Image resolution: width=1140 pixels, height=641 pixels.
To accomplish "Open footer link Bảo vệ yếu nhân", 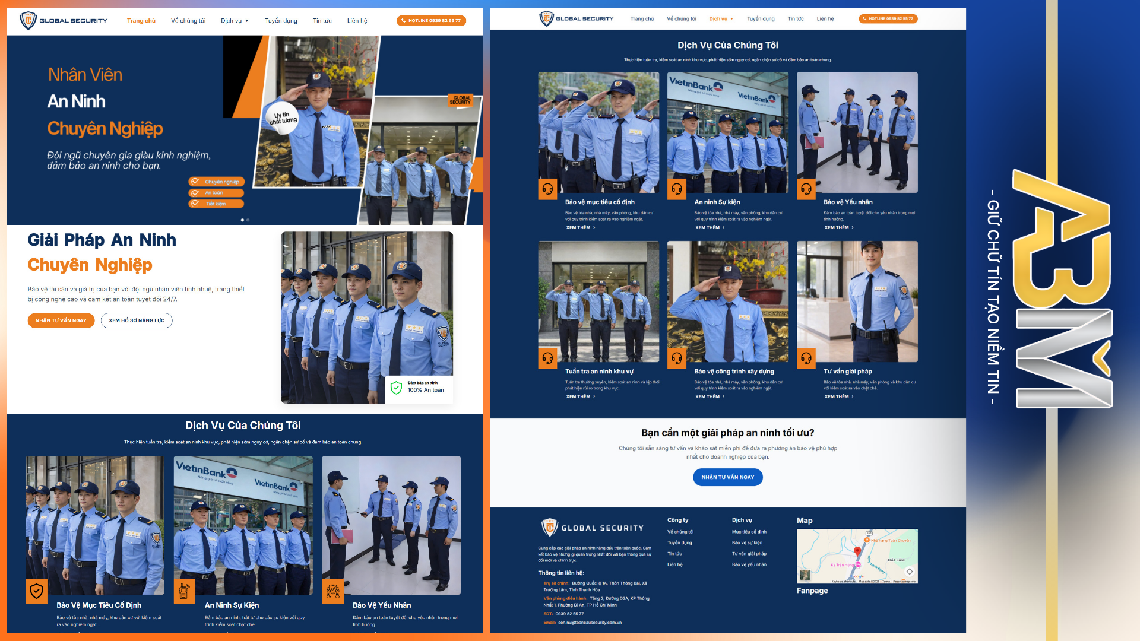I will [749, 564].
